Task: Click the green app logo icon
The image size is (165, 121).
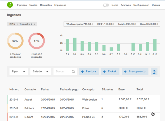Action: 10,5
